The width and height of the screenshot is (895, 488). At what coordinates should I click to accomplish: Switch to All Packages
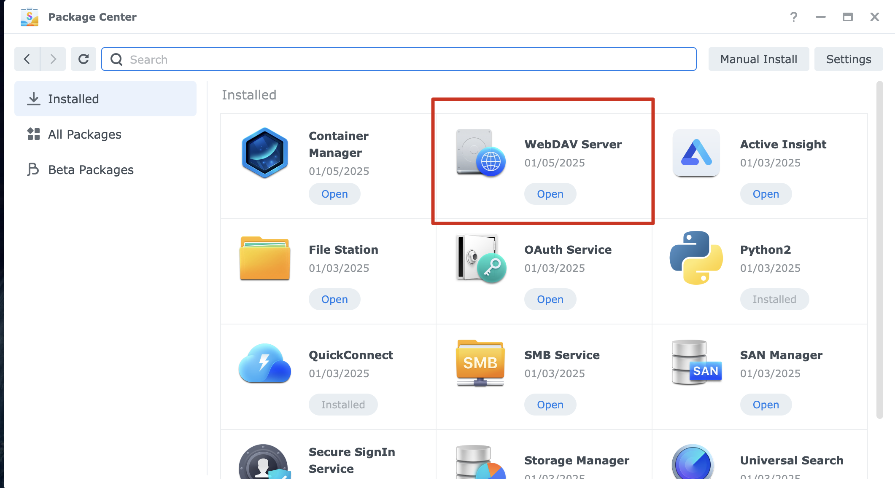(105, 134)
